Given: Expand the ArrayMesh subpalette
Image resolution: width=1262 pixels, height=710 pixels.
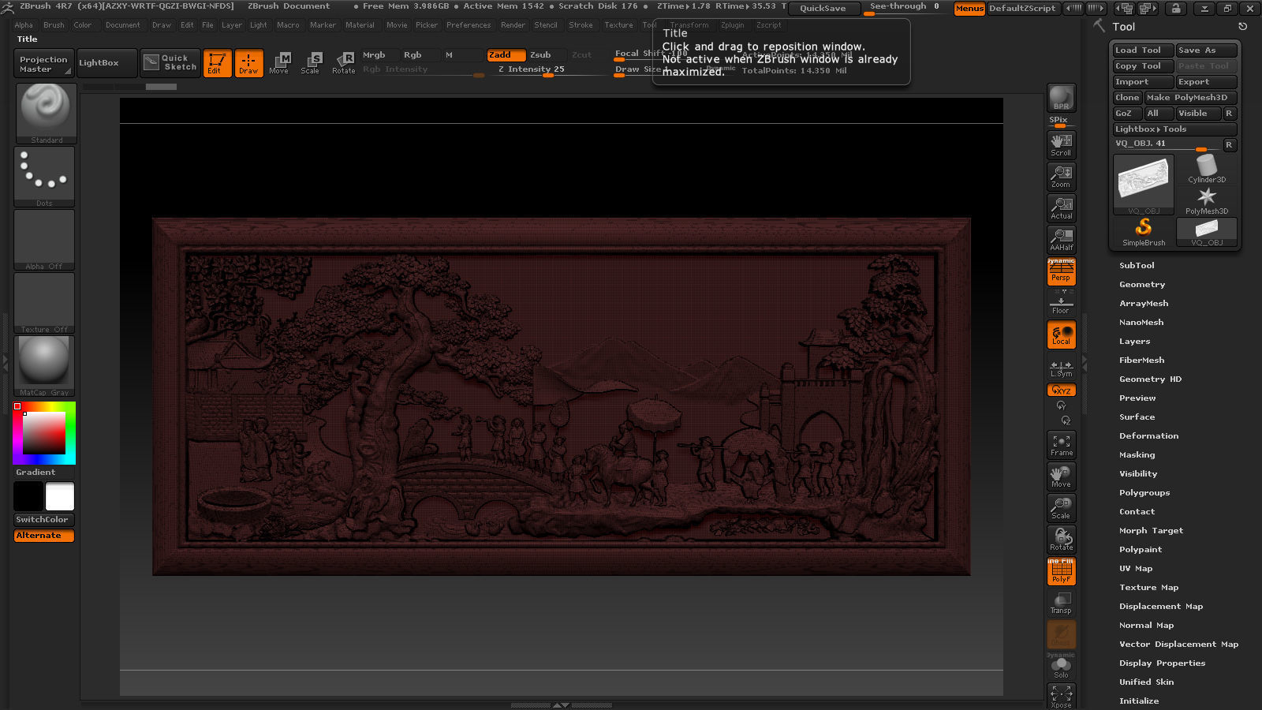Looking at the screenshot, I should [1144, 304].
